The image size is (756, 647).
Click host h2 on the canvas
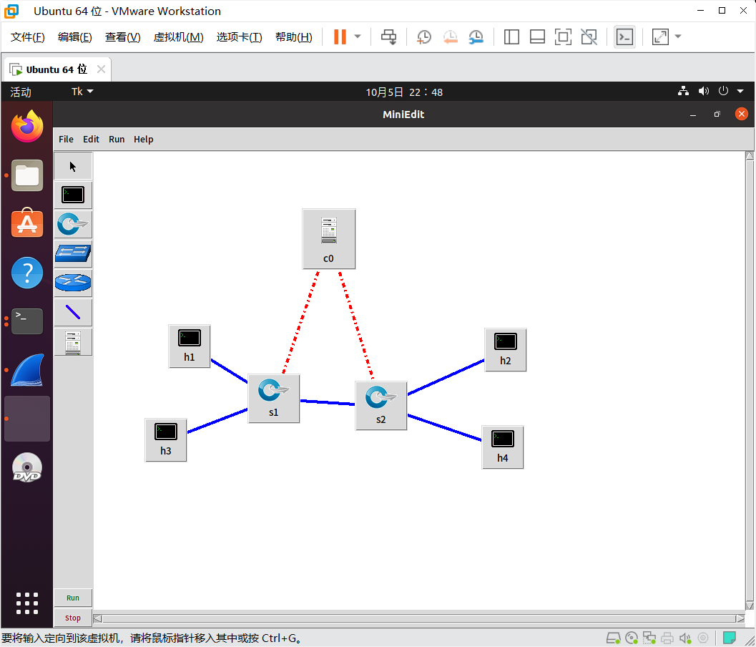pos(505,350)
